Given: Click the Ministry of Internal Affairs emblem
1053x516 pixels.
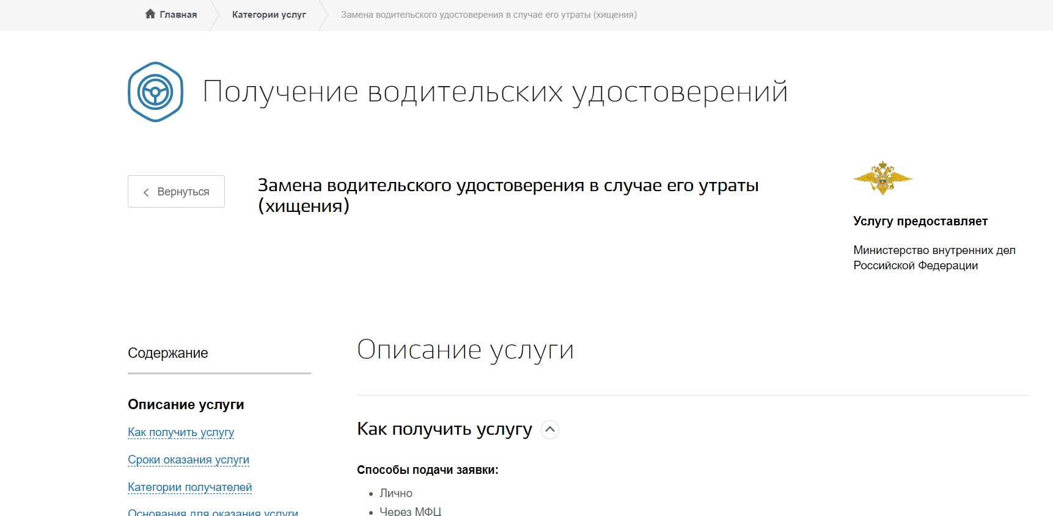Looking at the screenshot, I should tap(882, 178).
